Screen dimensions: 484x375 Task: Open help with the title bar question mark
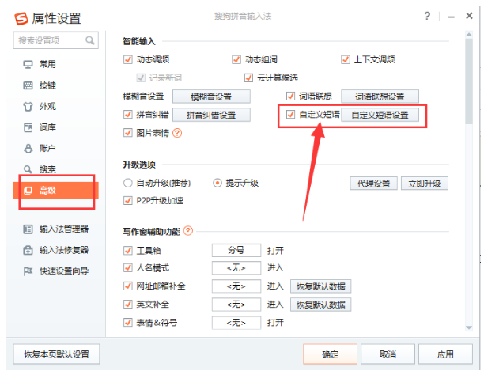coord(427,16)
